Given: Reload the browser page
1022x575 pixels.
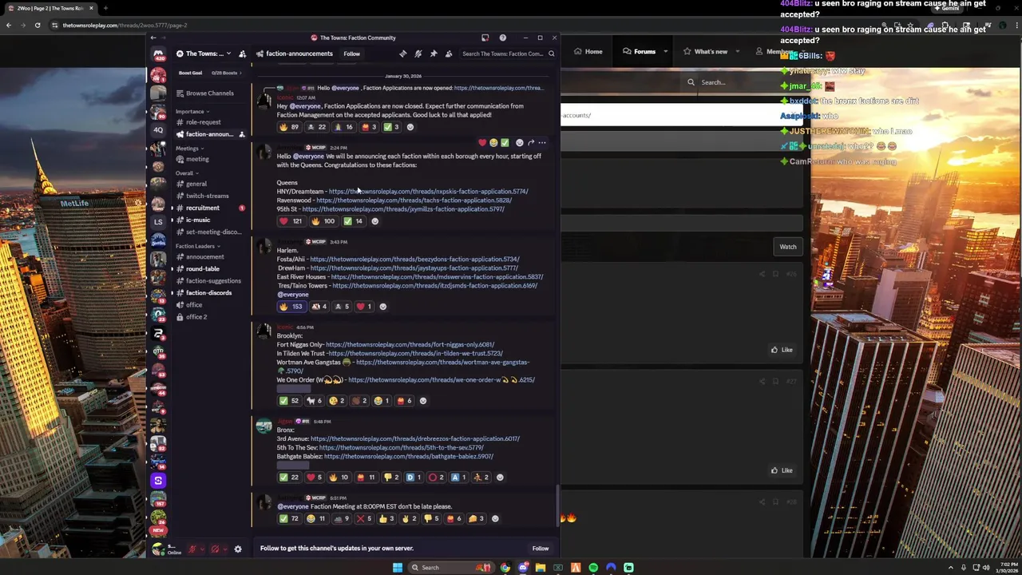Looking at the screenshot, I should coord(38,25).
